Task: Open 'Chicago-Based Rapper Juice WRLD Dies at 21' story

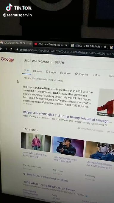Action: click(99, 165)
